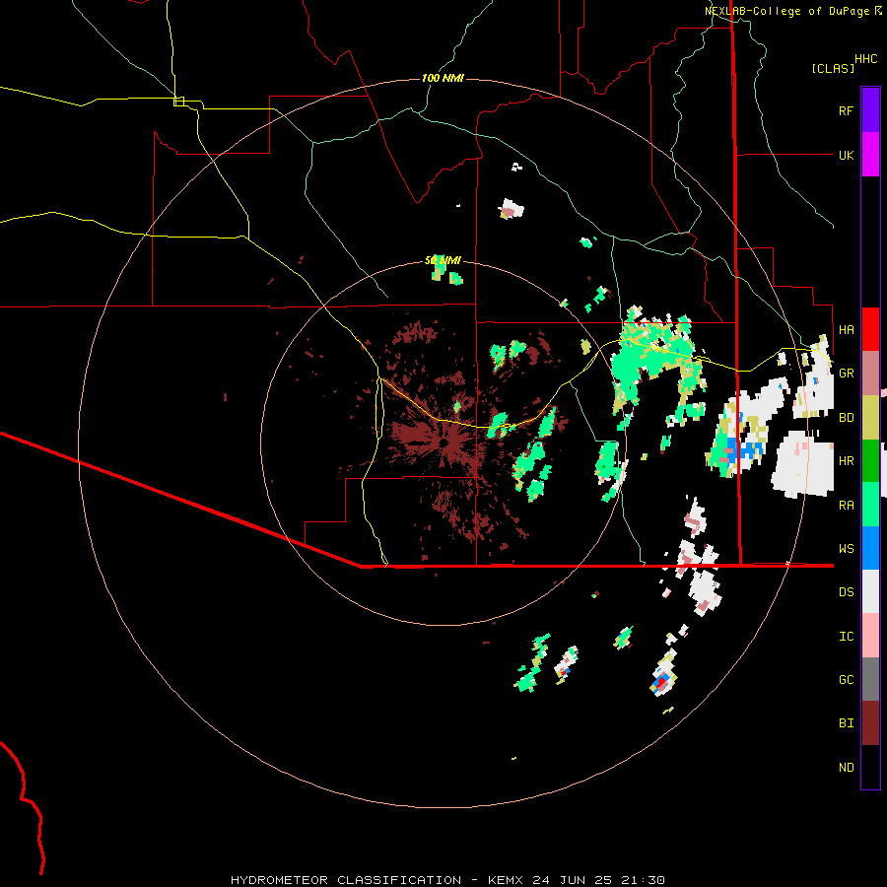This screenshot has width=887, height=887.
Task: Click the DS white legend swatch
Action: [x=870, y=591]
